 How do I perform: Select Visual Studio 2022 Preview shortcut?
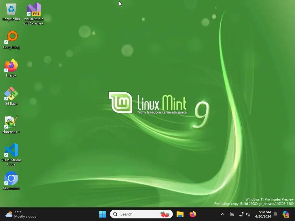pyautogui.click(x=34, y=14)
